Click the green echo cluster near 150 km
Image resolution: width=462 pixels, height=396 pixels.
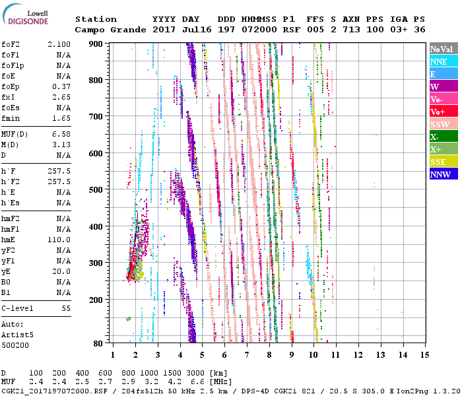[x=129, y=319]
